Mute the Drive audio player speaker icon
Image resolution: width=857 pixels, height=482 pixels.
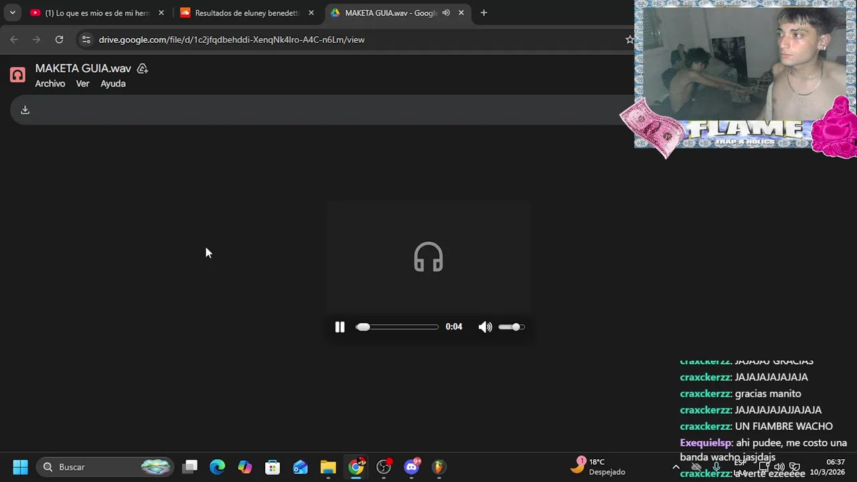(x=485, y=327)
